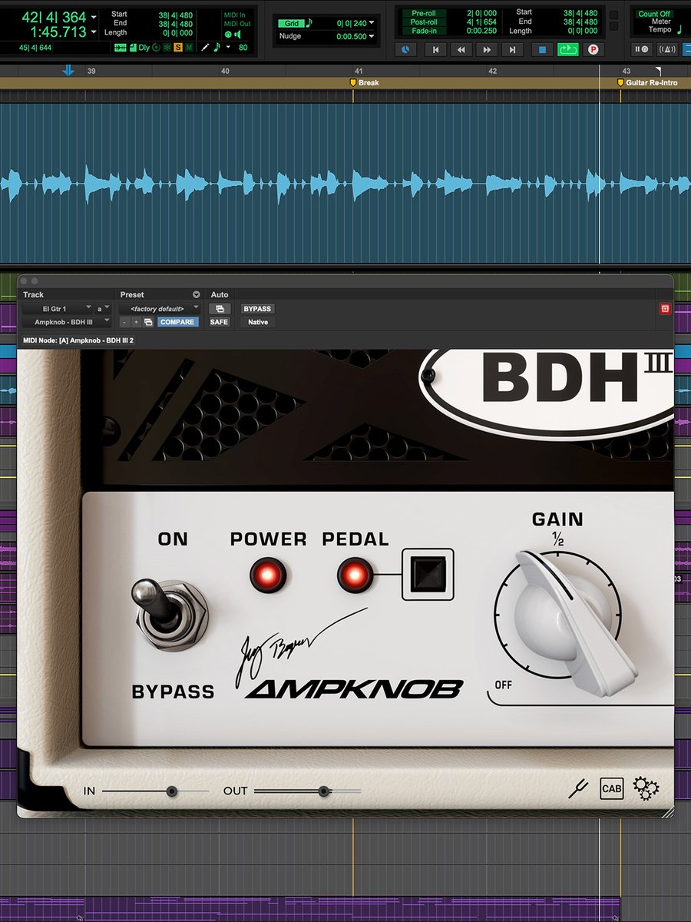Click the green note value icon near 80

coord(217,47)
